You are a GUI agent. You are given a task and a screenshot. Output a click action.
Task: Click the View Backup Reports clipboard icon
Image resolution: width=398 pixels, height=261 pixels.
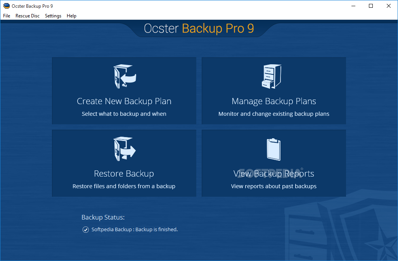(273, 149)
